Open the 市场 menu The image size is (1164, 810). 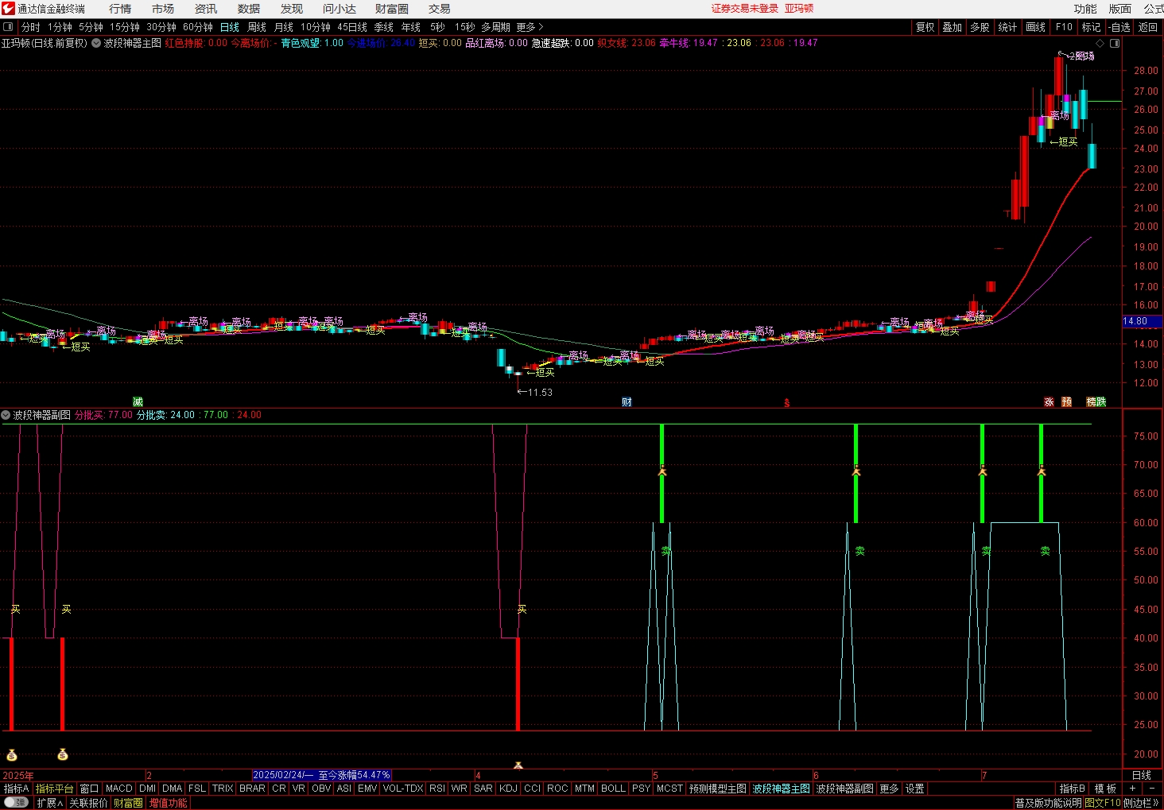click(x=163, y=9)
